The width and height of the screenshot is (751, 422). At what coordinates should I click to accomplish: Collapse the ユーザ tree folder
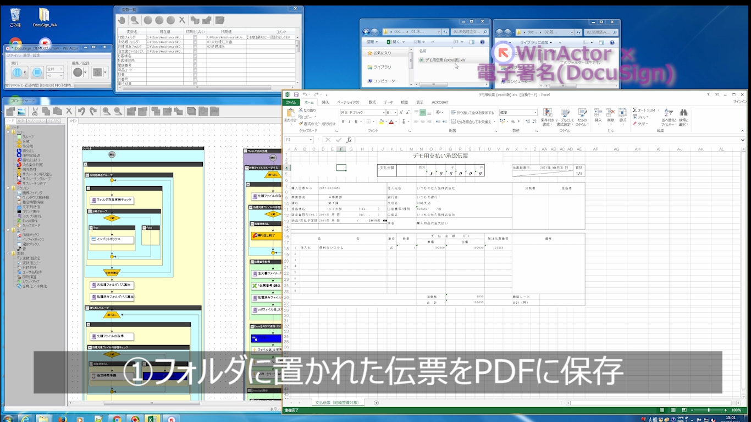coord(8,230)
